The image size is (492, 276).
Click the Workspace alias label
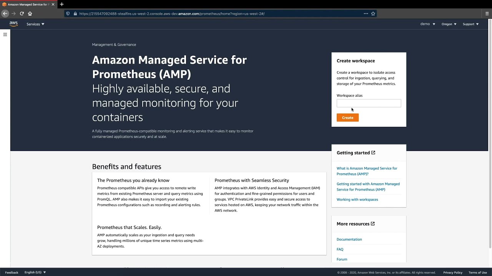pos(349,95)
